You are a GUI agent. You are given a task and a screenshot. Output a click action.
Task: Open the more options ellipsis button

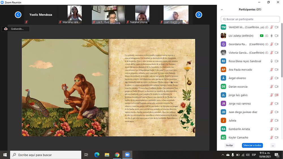tap(273, 145)
